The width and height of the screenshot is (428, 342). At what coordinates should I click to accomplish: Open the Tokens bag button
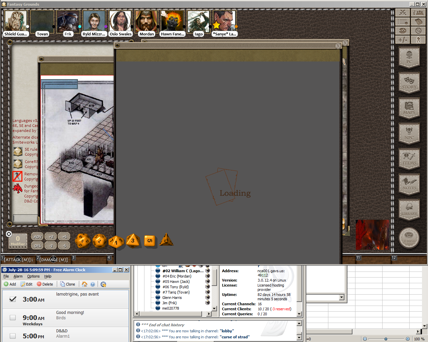409,237
